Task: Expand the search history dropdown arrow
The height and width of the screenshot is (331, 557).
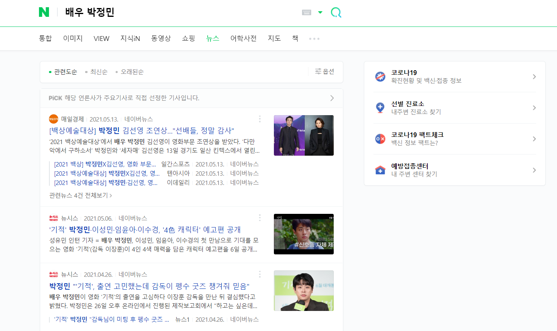Action: click(x=320, y=12)
